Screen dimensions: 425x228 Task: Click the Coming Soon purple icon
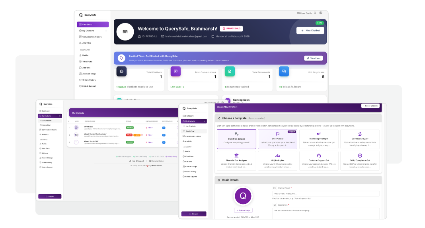coord(228,101)
